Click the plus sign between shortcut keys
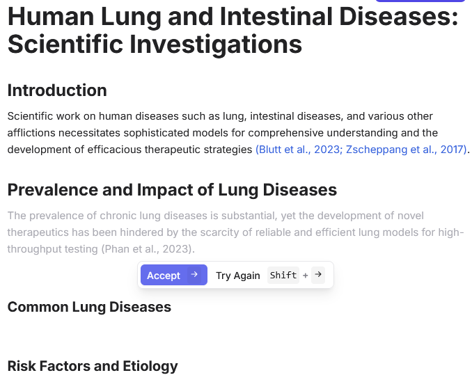This screenshot has height=382, width=472. [305, 276]
